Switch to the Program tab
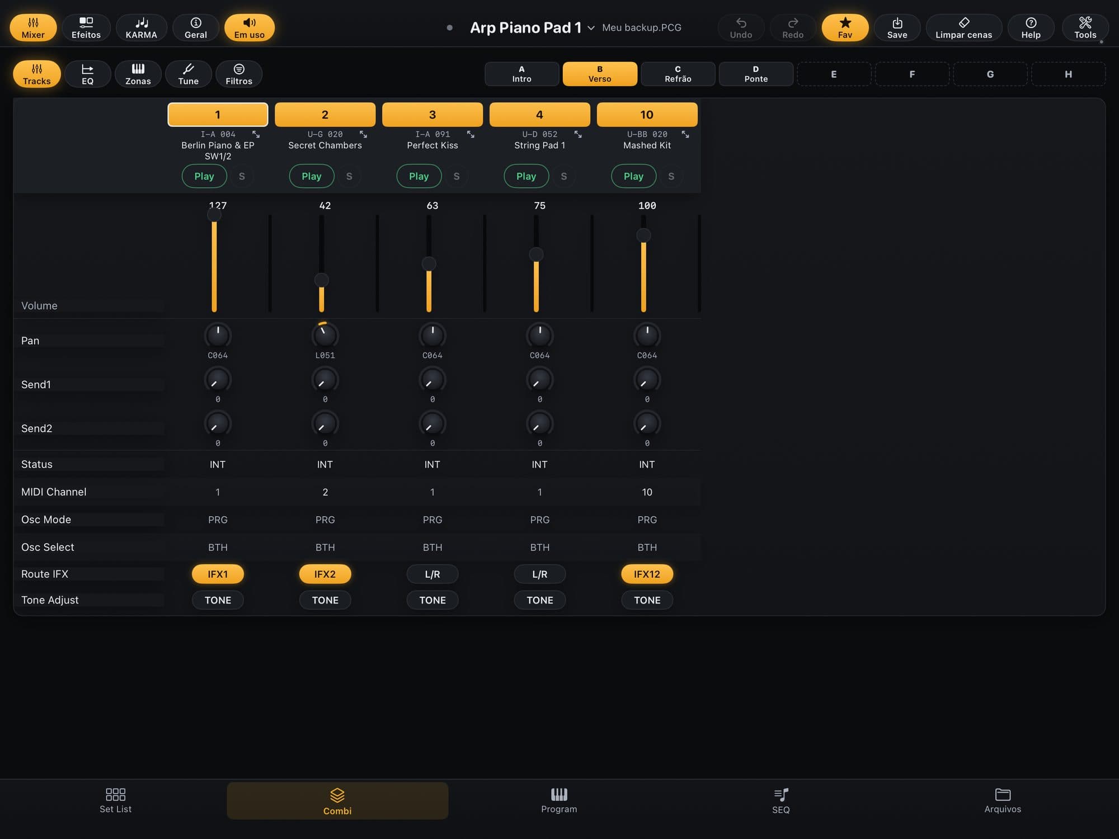The width and height of the screenshot is (1119, 839). pos(559,801)
